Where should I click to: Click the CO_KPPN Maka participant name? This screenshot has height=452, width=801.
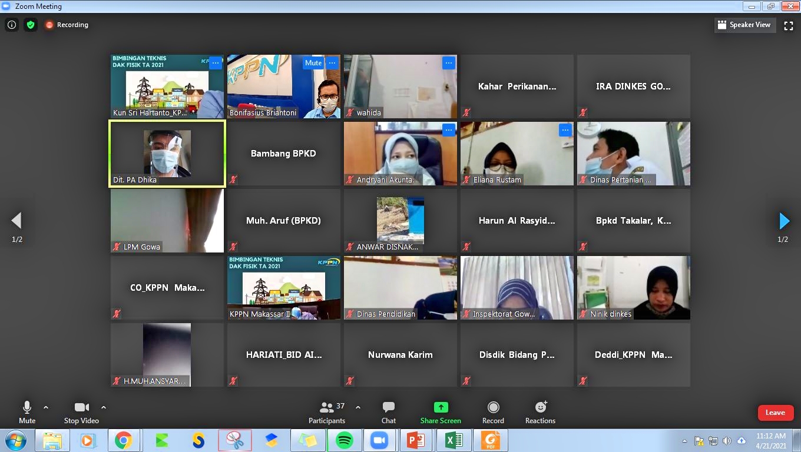[167, 288]
